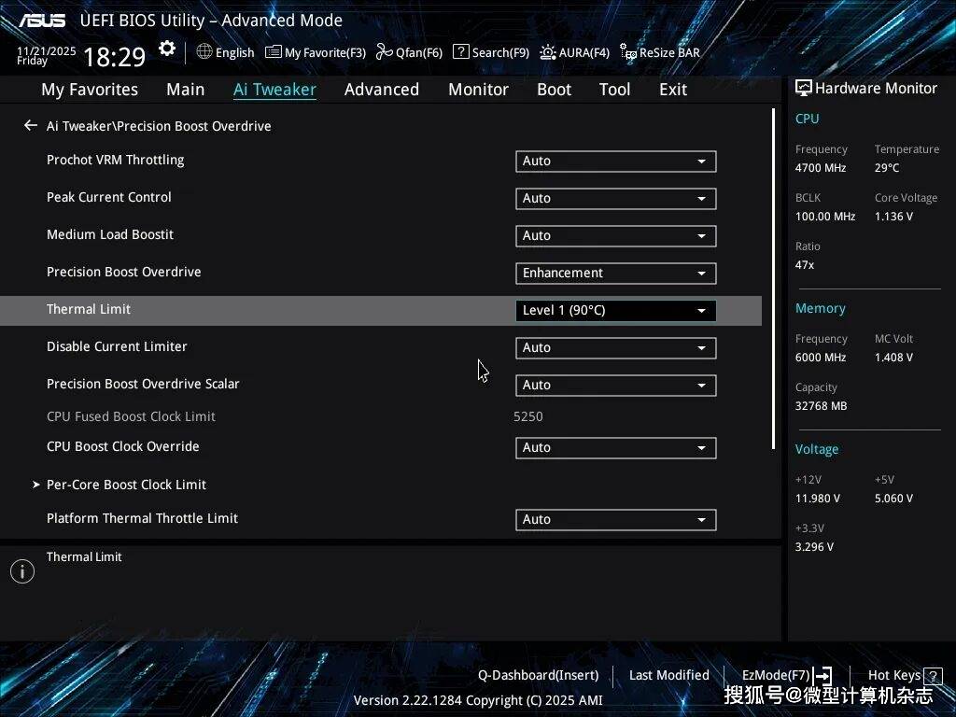Open the Thermal Limit Level 1 dropdown

(615, 311)
